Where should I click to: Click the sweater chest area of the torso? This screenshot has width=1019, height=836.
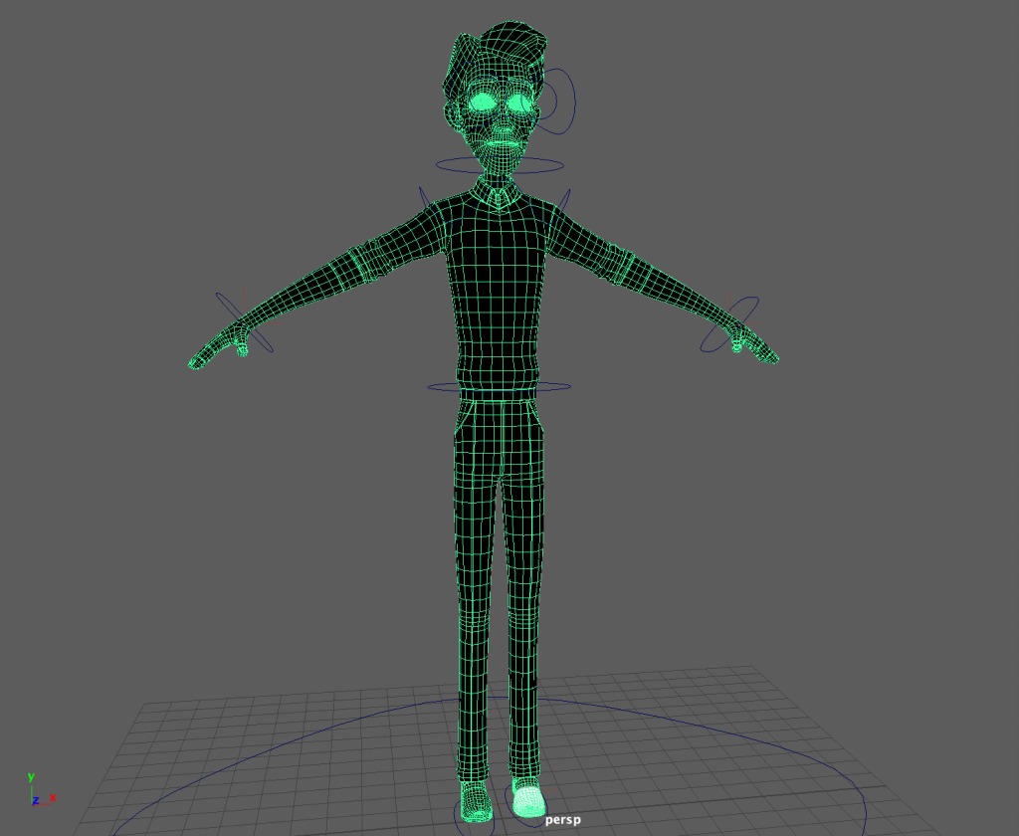(x=498, y=259)
